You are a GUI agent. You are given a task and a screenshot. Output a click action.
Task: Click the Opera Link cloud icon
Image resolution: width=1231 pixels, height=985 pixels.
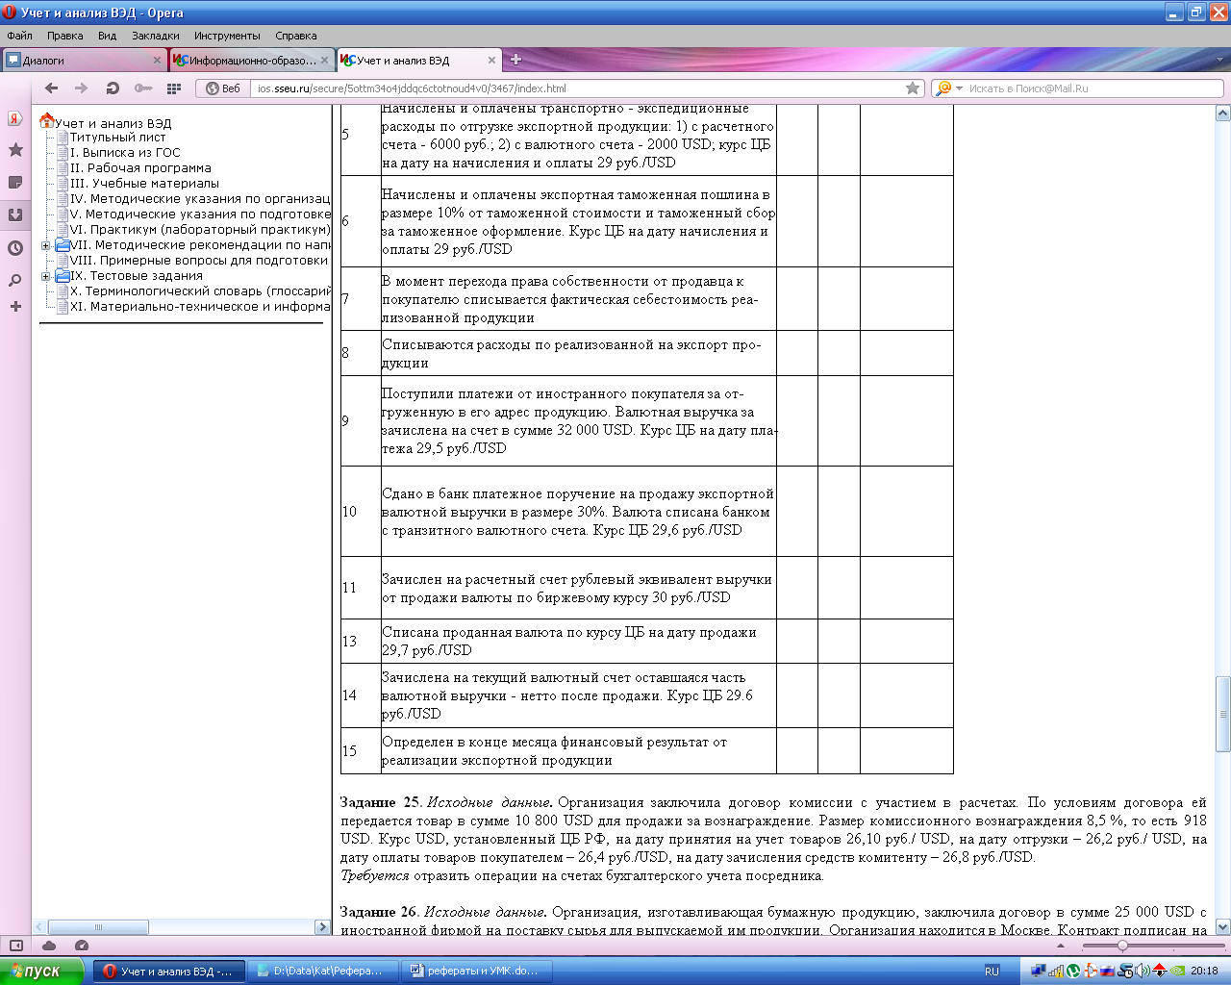[x=49, y=946]
